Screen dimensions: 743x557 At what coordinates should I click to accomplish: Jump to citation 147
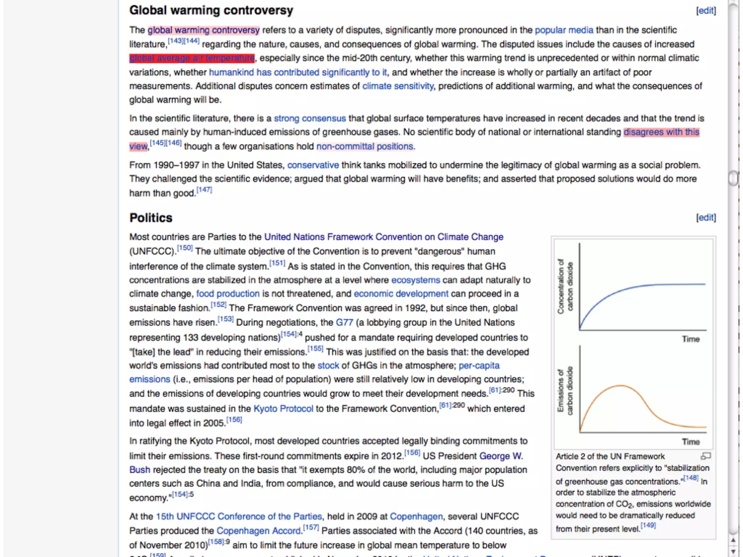(x=204, y=190)
